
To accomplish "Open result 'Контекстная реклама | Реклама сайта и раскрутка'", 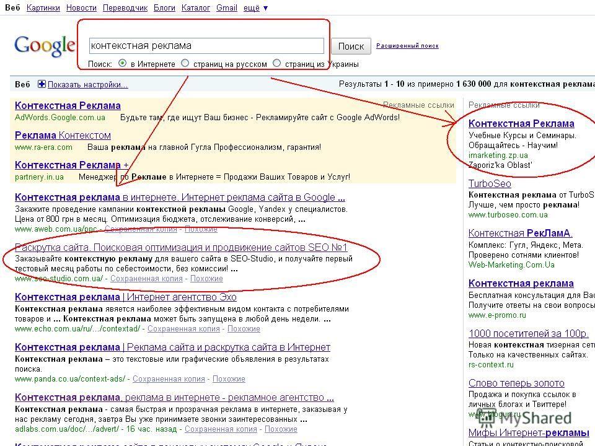I will [173, 347].
